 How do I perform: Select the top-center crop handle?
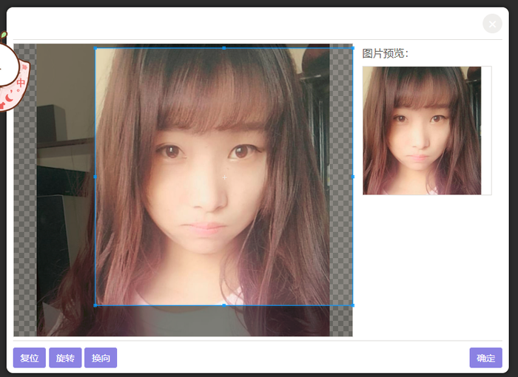[224, 48]
